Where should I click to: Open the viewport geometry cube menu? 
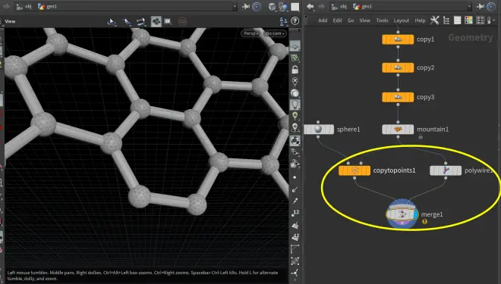[x=272, y=6]
